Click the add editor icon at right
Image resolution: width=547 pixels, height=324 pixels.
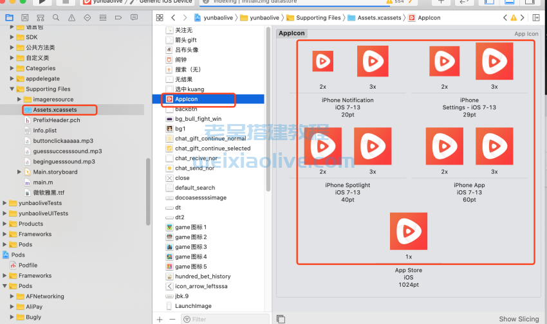(x=536, y=17)
